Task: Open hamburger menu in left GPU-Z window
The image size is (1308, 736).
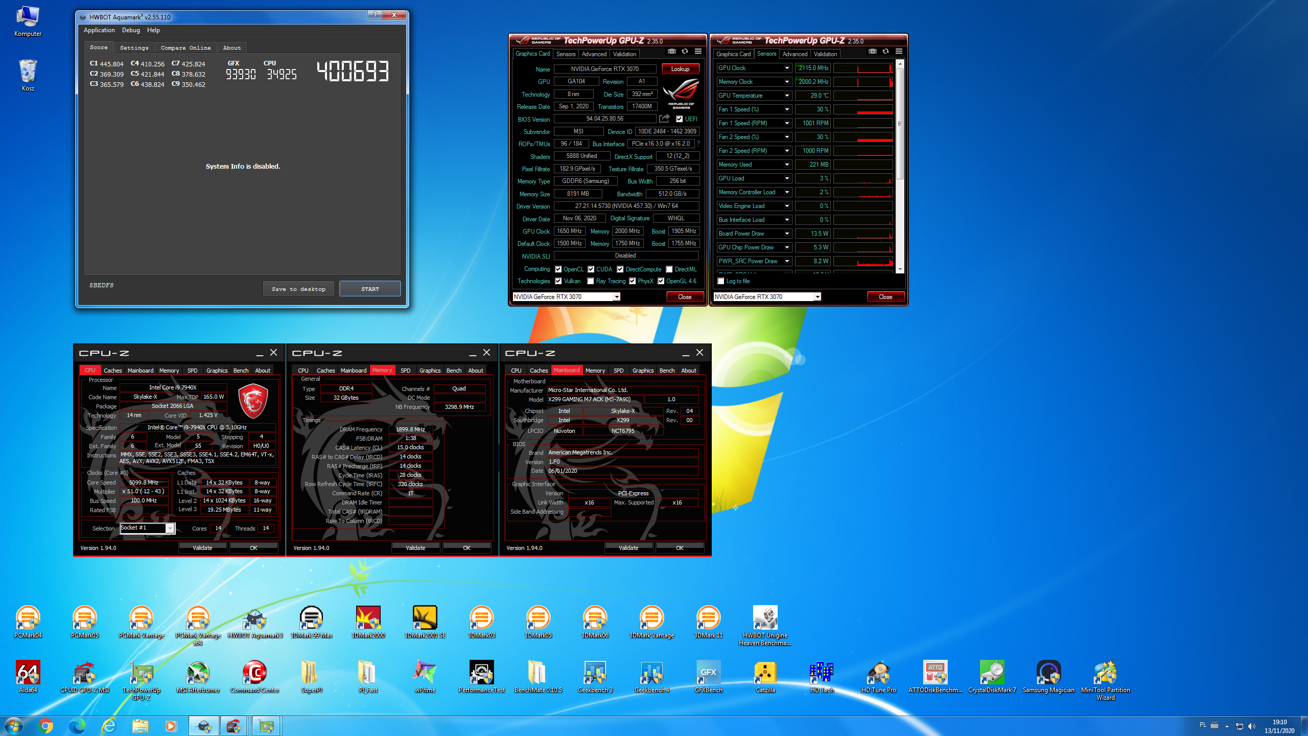Action: [698, 52]
